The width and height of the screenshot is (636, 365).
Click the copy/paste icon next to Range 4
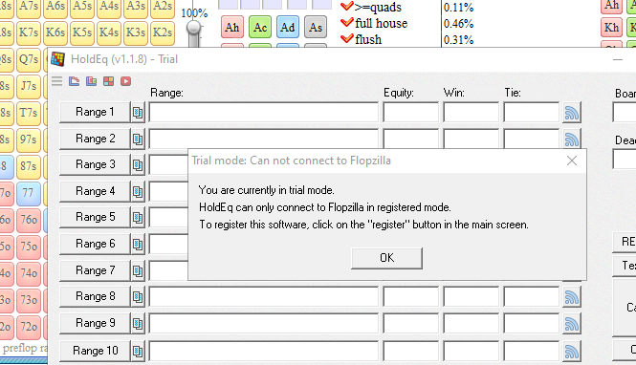pos(138,192)
